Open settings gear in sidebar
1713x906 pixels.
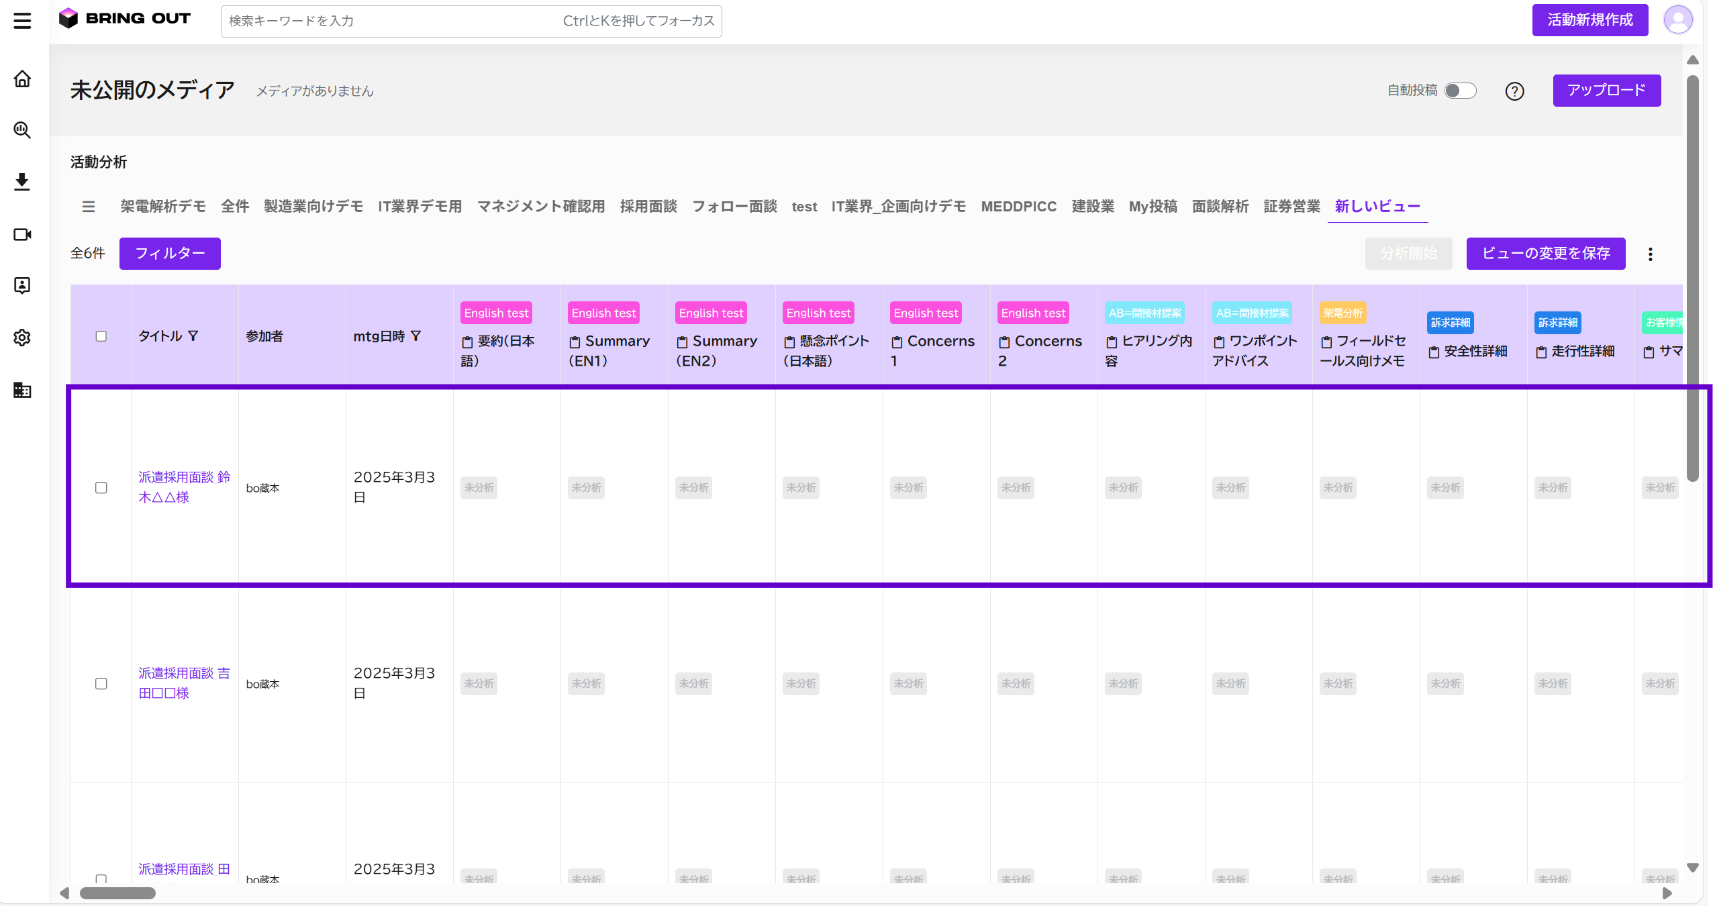[x=22, y=338]
